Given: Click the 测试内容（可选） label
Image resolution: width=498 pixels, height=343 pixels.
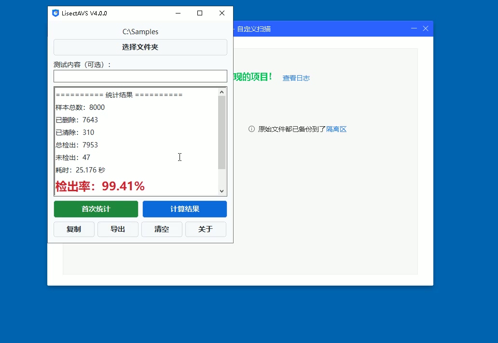Looking at the screenshot, I should 82,65.
